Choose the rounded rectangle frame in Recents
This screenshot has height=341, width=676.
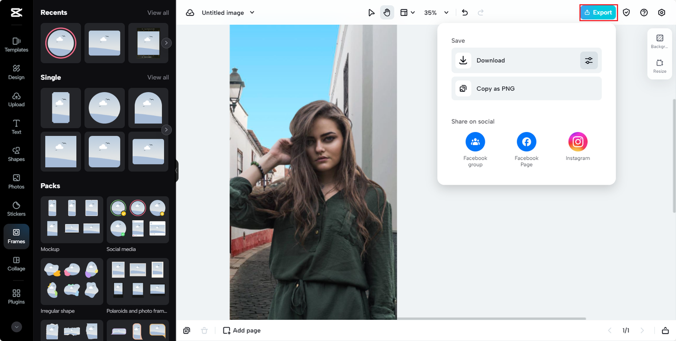click(x=105, y=43)
